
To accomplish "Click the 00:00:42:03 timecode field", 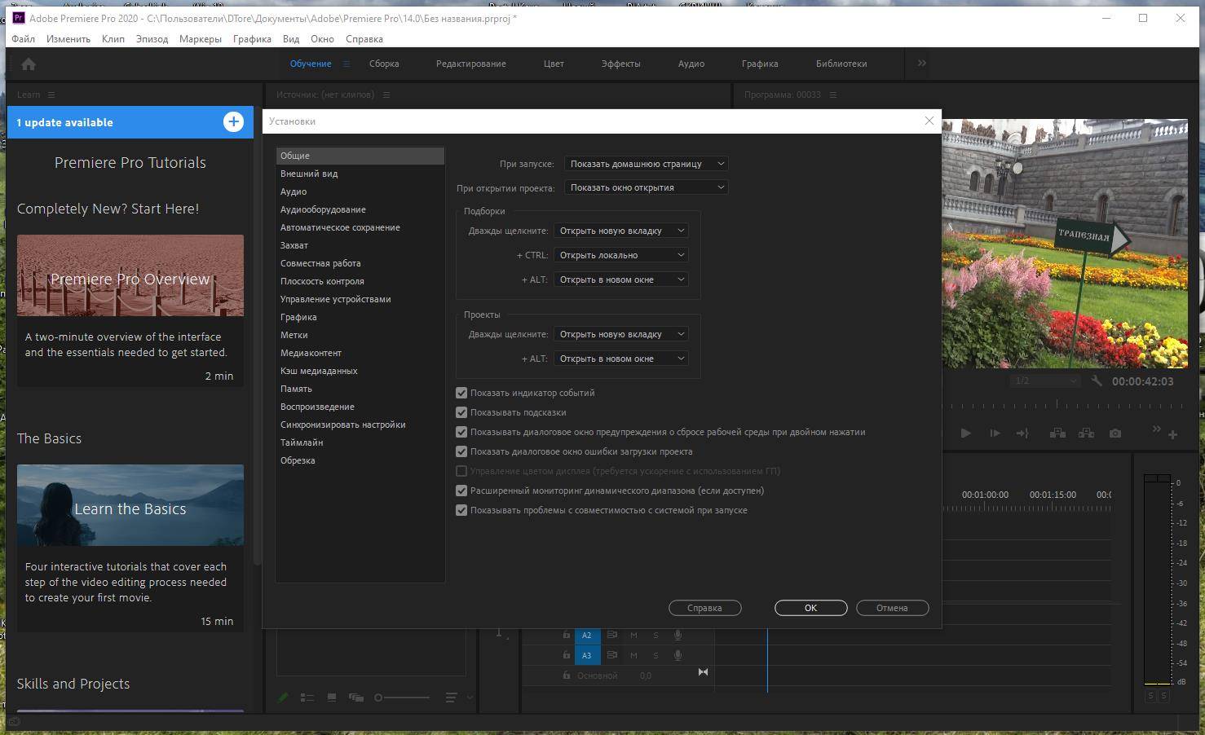I will pos(1142,381).
